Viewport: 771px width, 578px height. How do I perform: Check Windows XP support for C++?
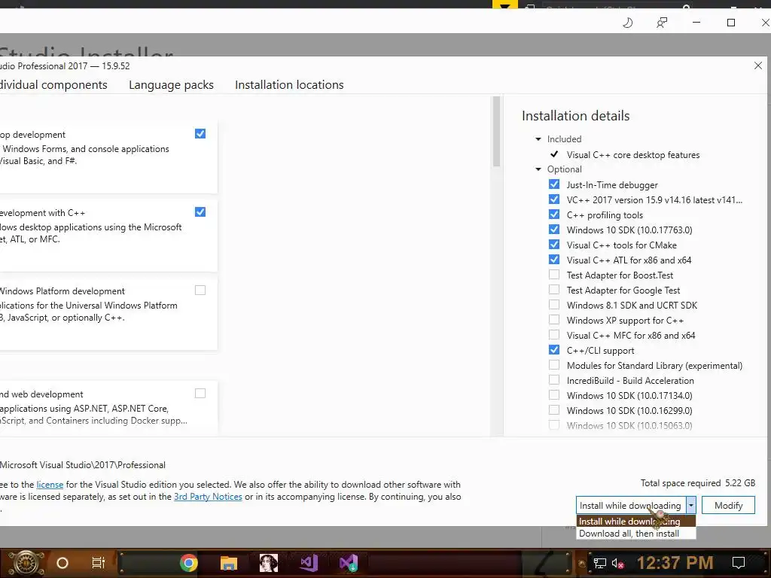coord(554,320)
